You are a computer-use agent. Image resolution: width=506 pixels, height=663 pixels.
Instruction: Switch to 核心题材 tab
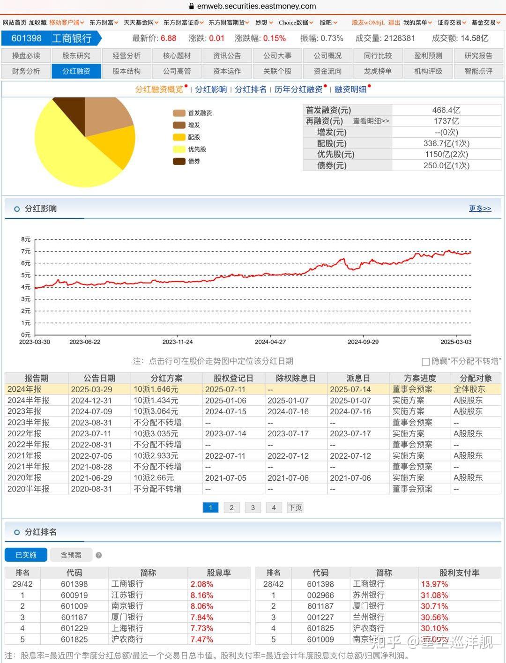coord(177,56)
